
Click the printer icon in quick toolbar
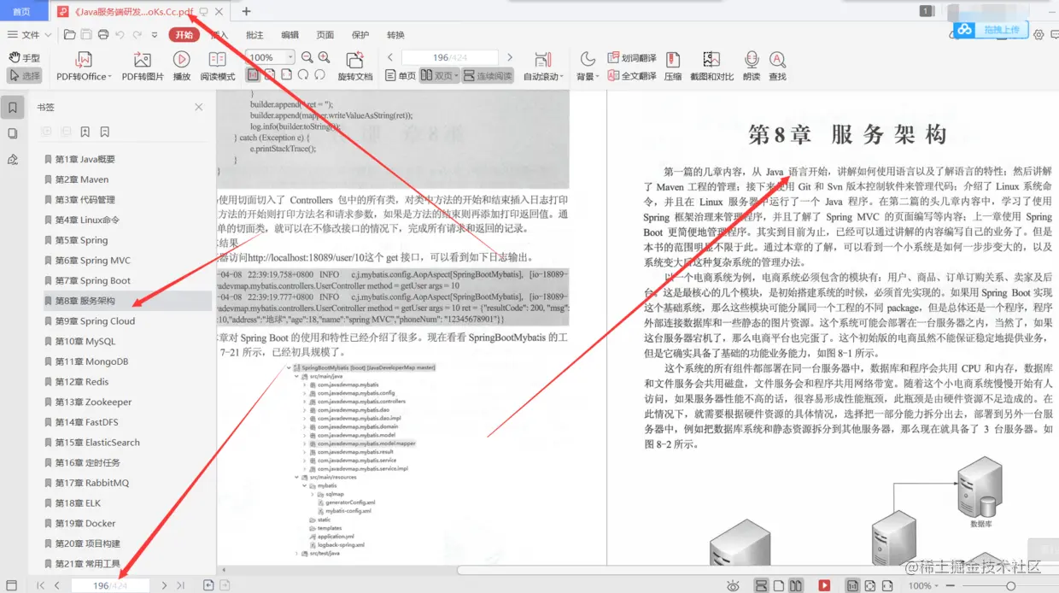[103, 35]
